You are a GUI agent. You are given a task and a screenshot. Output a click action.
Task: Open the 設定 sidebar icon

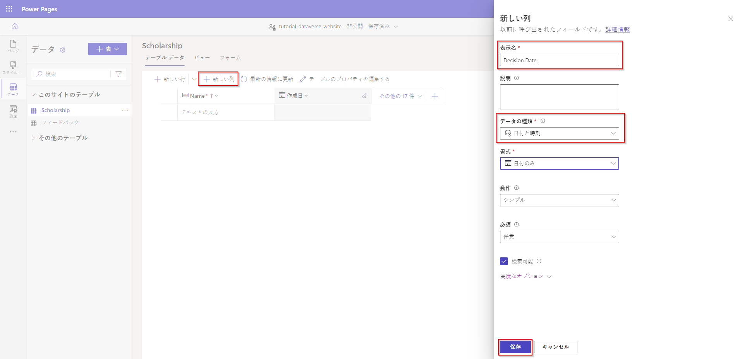13,111
